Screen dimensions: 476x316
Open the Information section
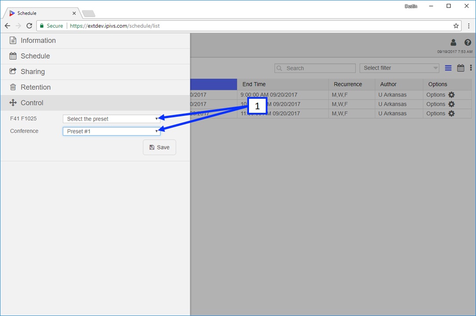[95, 41]
